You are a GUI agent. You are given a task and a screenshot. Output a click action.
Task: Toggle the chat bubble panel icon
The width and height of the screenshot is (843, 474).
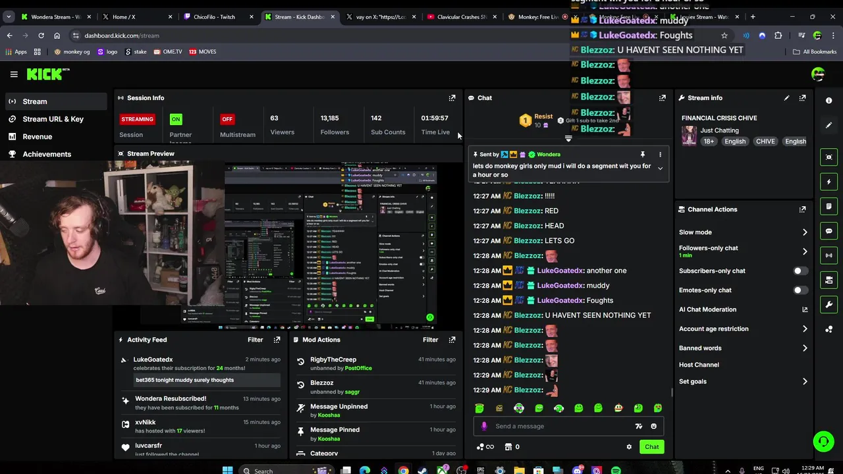pyautogui.click(x=829, y=231)
